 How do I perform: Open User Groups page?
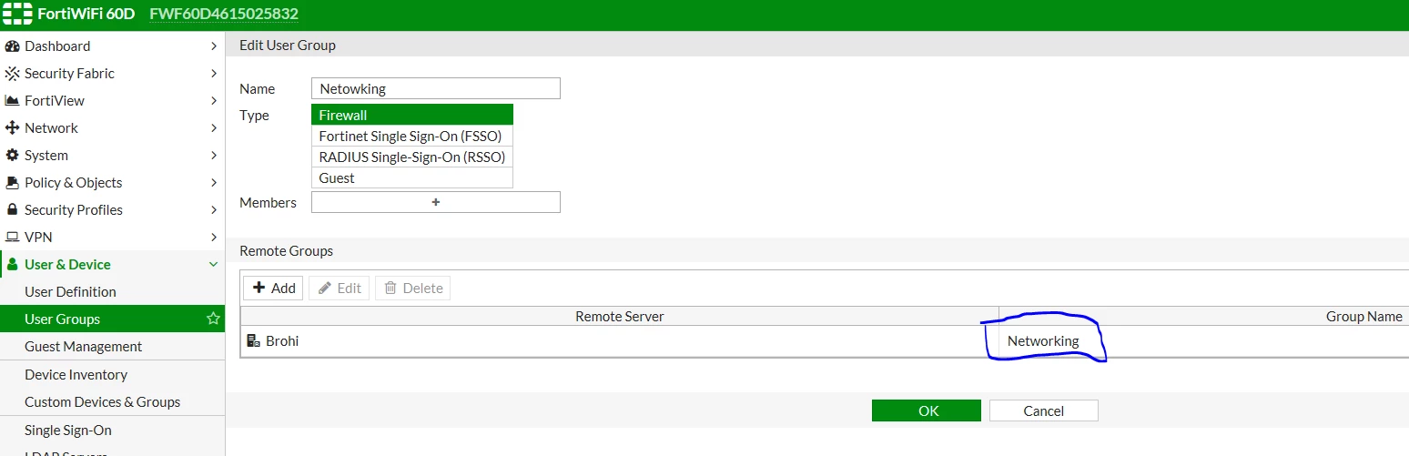[x=112, y=319]
